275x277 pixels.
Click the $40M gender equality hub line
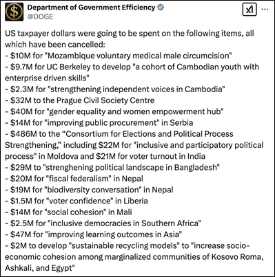(114, 111)
